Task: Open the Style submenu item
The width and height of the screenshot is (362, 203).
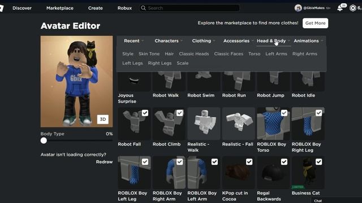Action: (x=128, y=54)
